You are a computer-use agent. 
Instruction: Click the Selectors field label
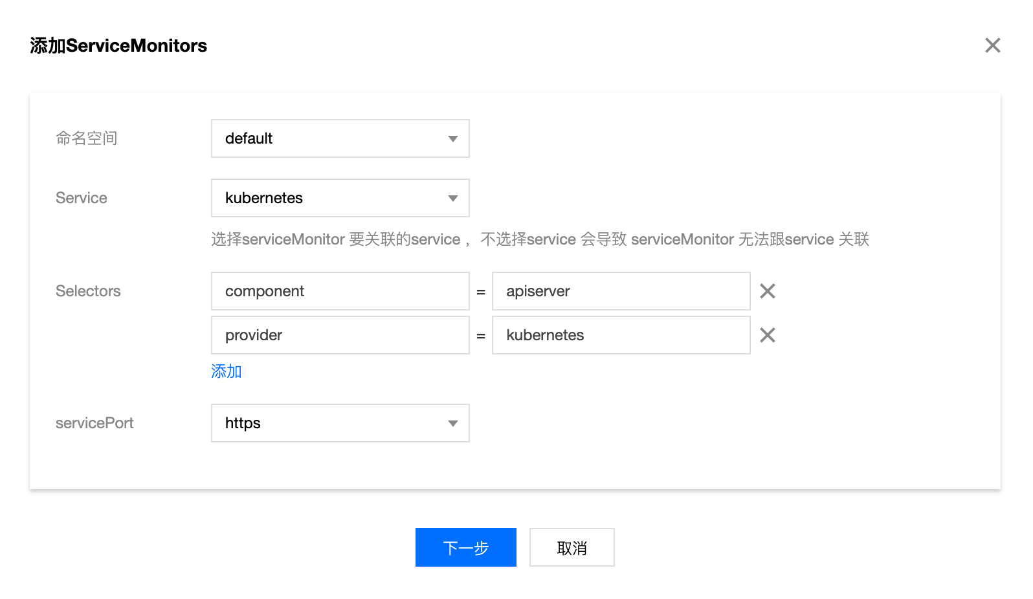[88, 291]
